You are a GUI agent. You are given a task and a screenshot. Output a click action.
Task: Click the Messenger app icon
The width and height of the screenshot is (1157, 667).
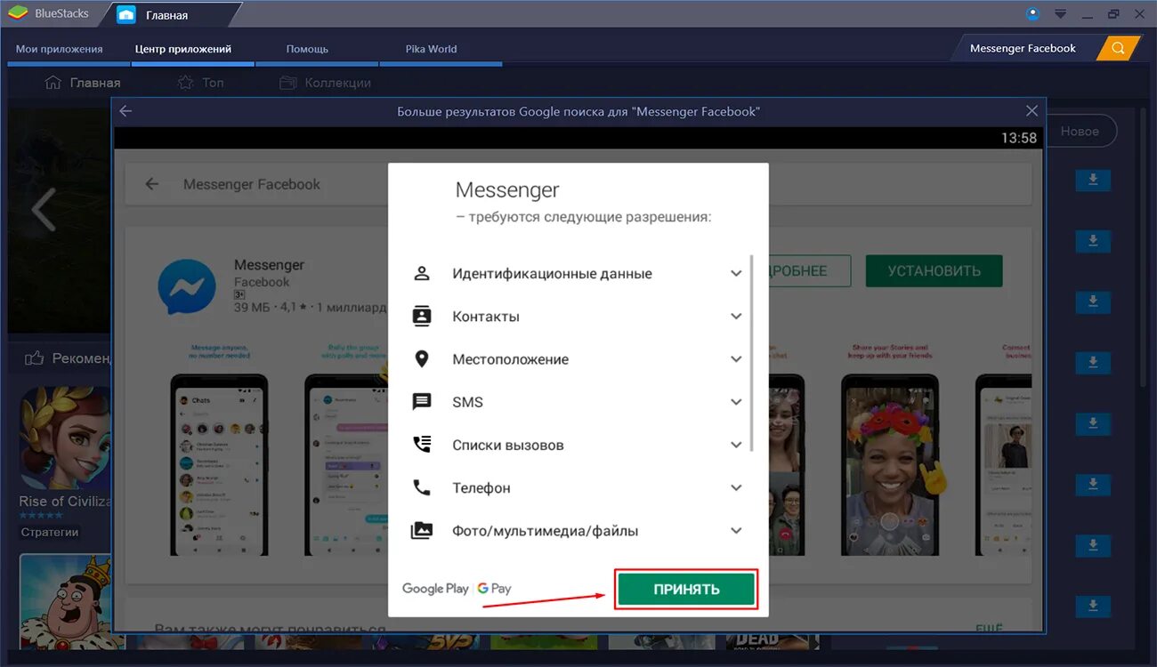187,286
